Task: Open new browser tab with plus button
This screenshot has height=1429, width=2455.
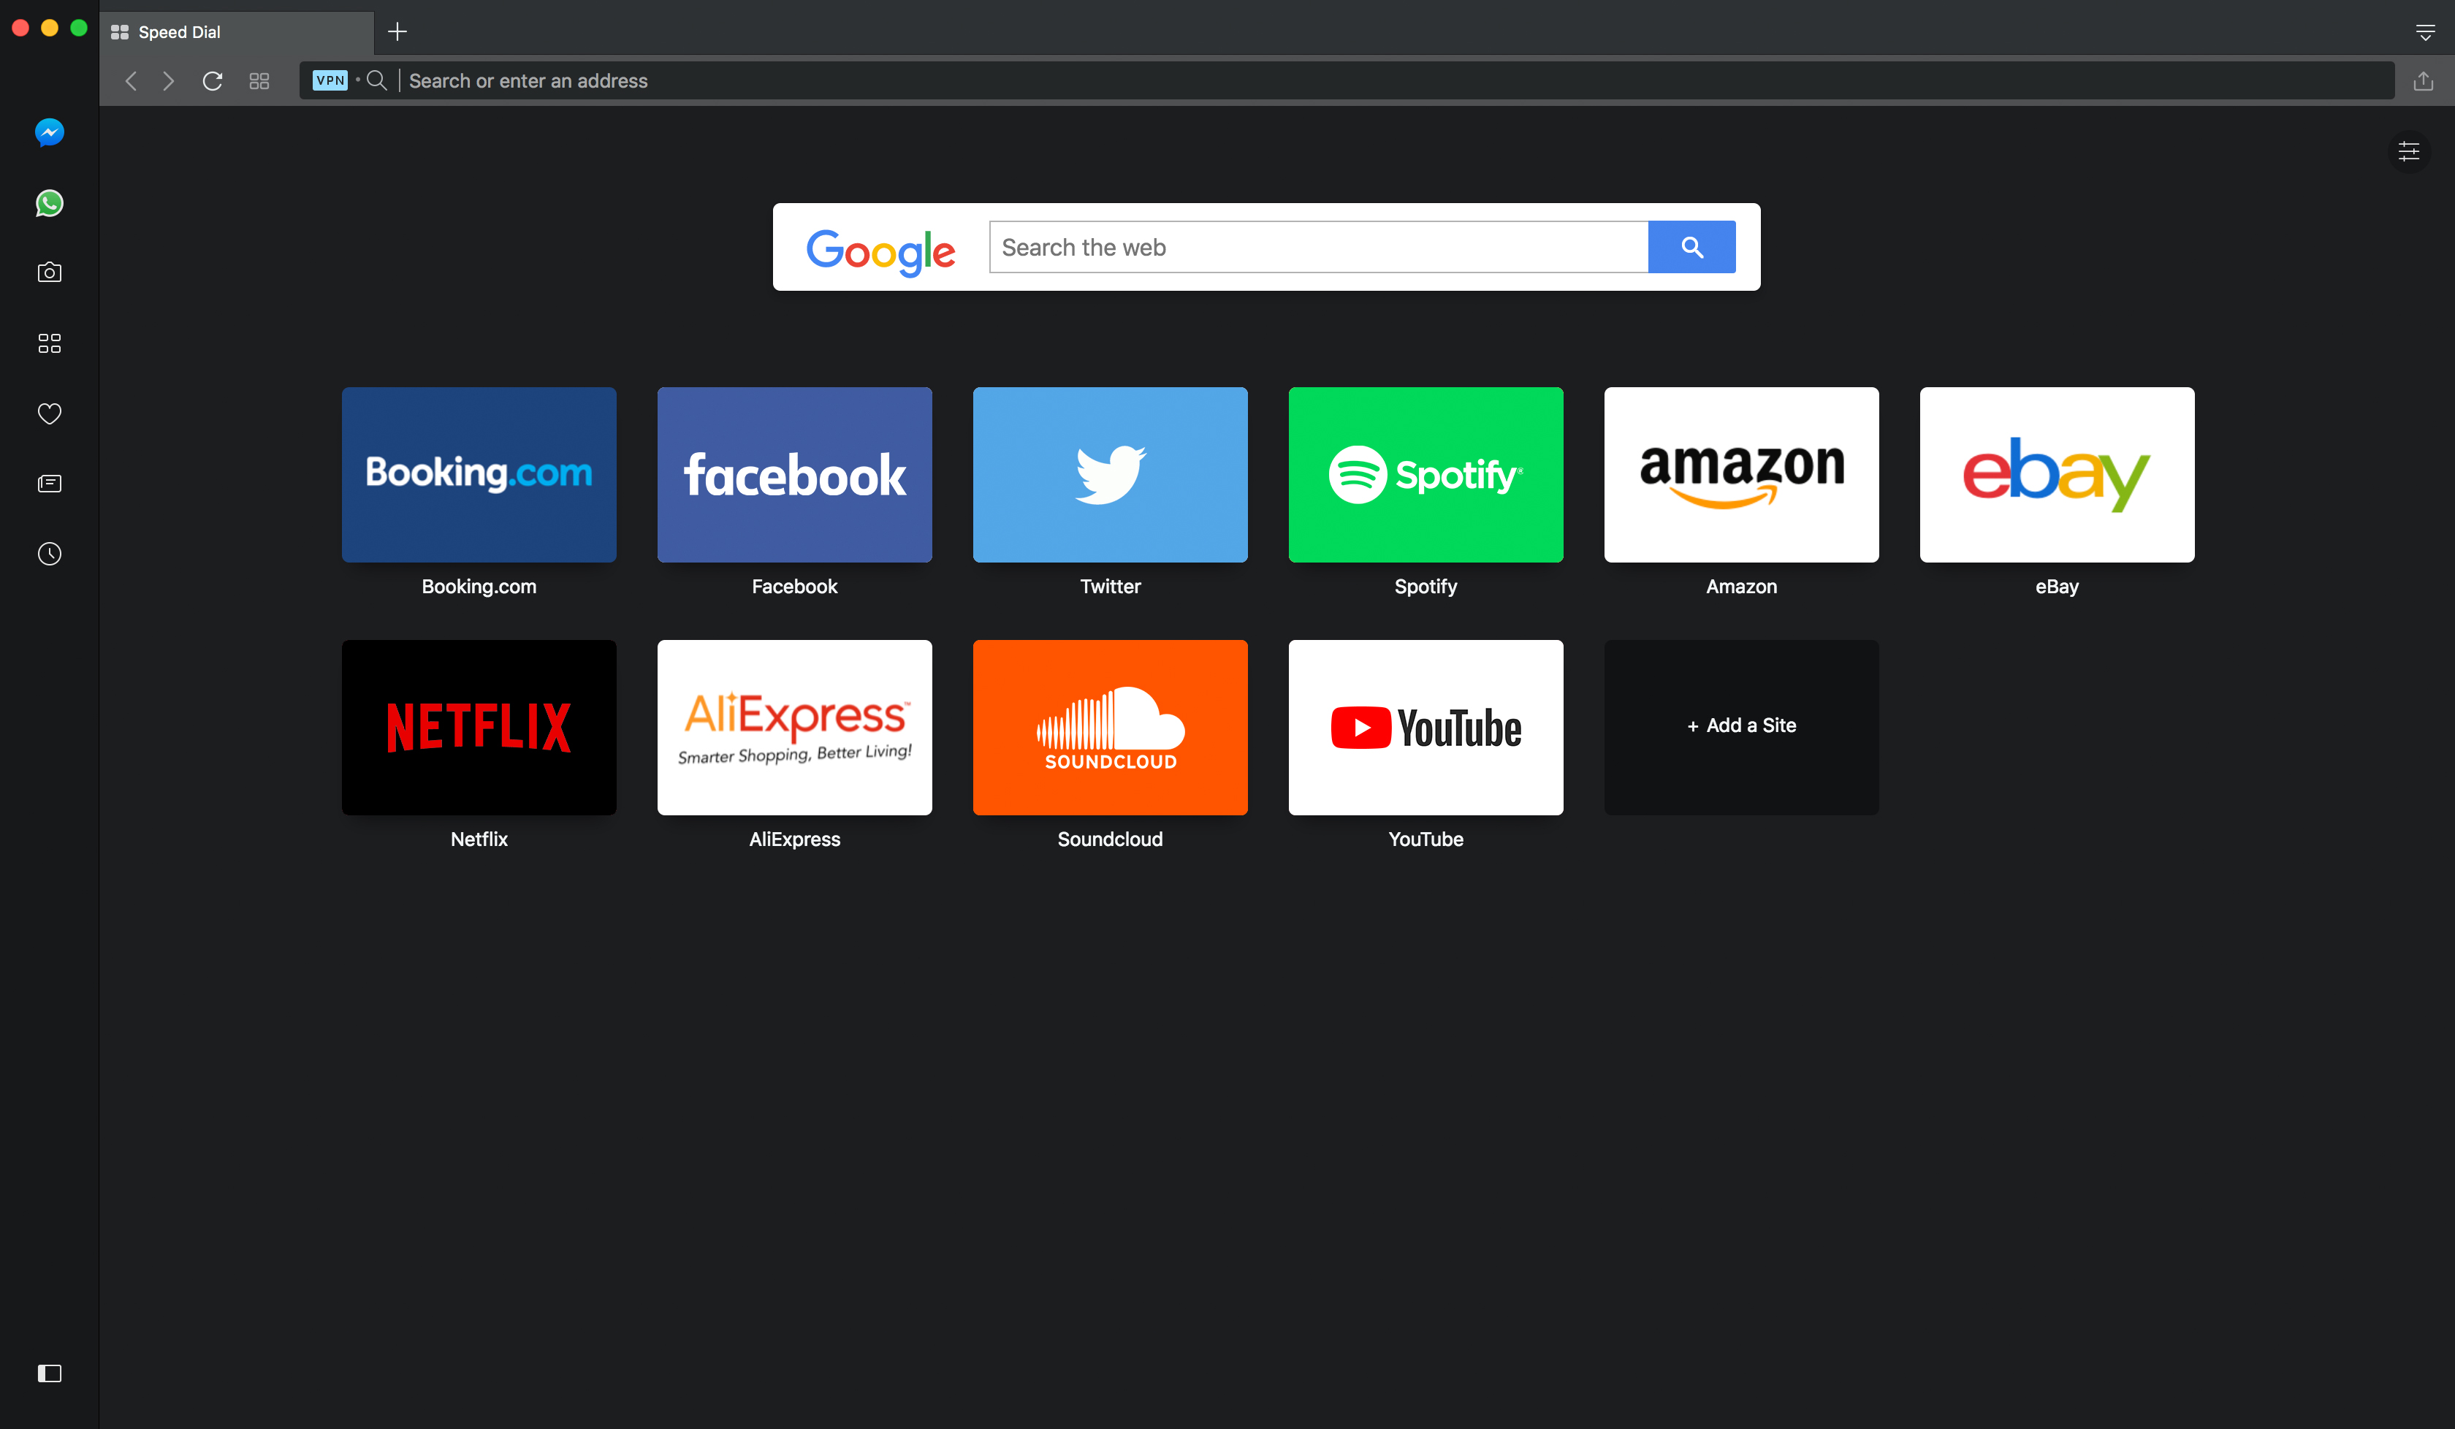Action: 397,31
